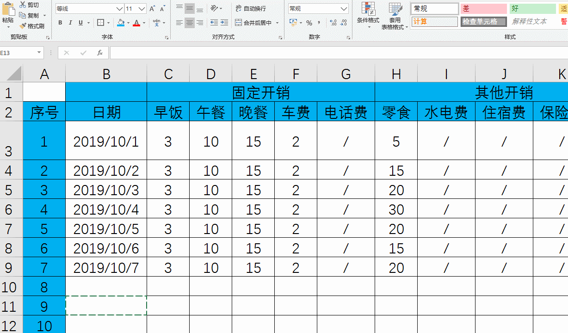568x333 pixels.
Task: Apply the 好 (Good) cell style
Action: point(533,9)
